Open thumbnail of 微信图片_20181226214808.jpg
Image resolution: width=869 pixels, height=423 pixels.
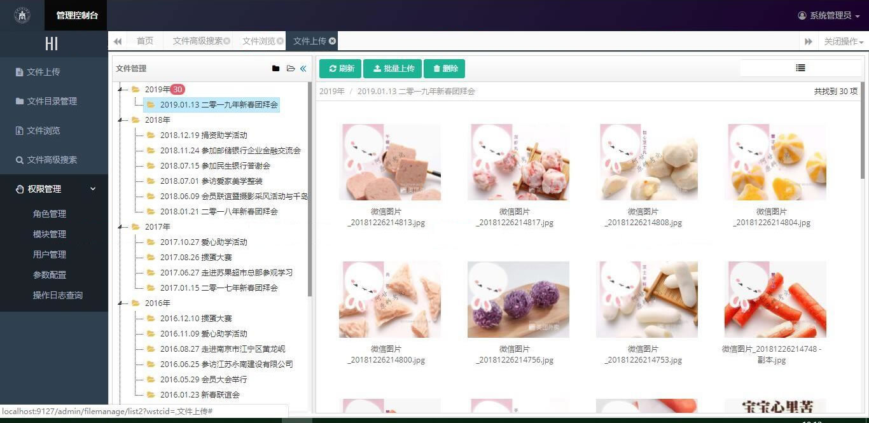pyautogui.click(x=647, y=162)
